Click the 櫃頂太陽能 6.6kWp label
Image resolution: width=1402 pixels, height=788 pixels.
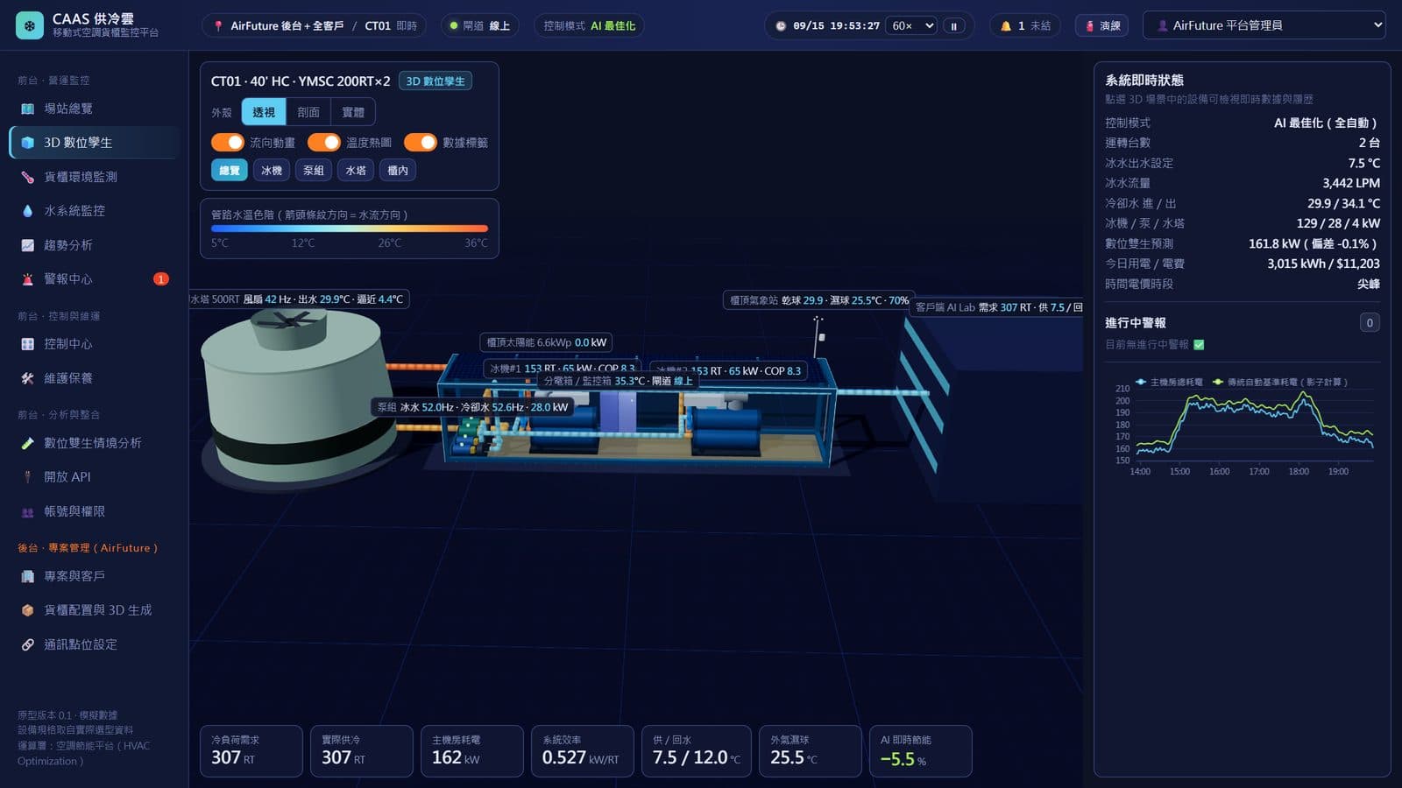tap(546, 342)
